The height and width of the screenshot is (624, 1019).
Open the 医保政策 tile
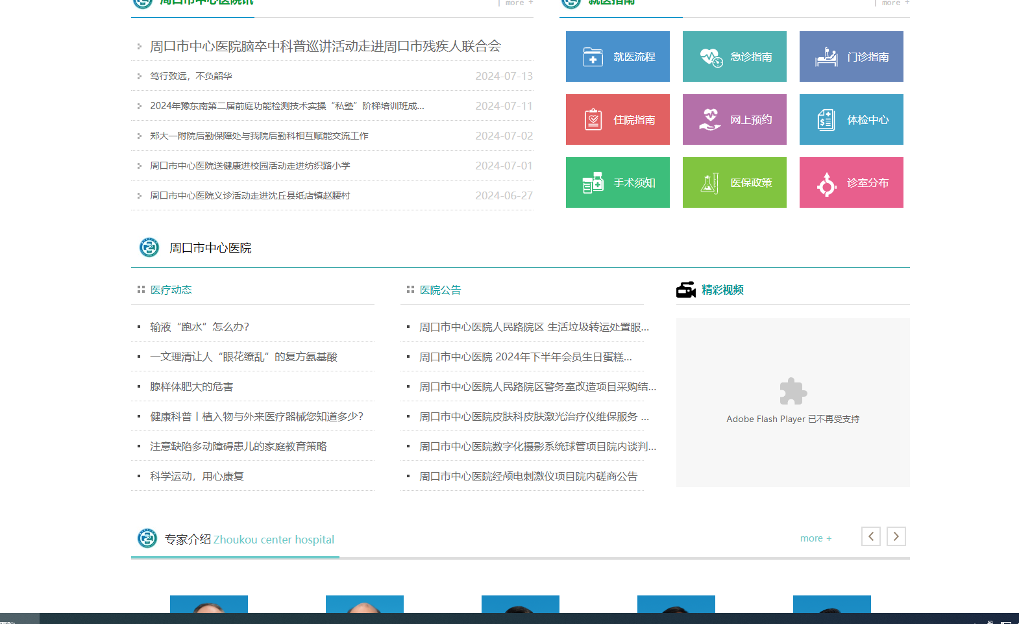pos(734,182)
